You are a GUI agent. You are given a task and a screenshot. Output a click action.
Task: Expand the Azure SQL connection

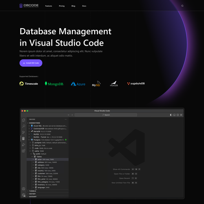pos(29,126)
